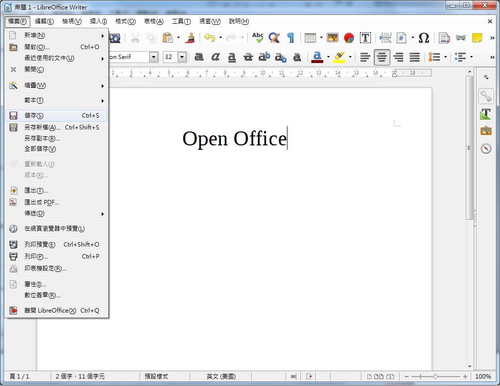Click the Insert Image icon
Screen dimensions: 500x386
click(333, 38)
